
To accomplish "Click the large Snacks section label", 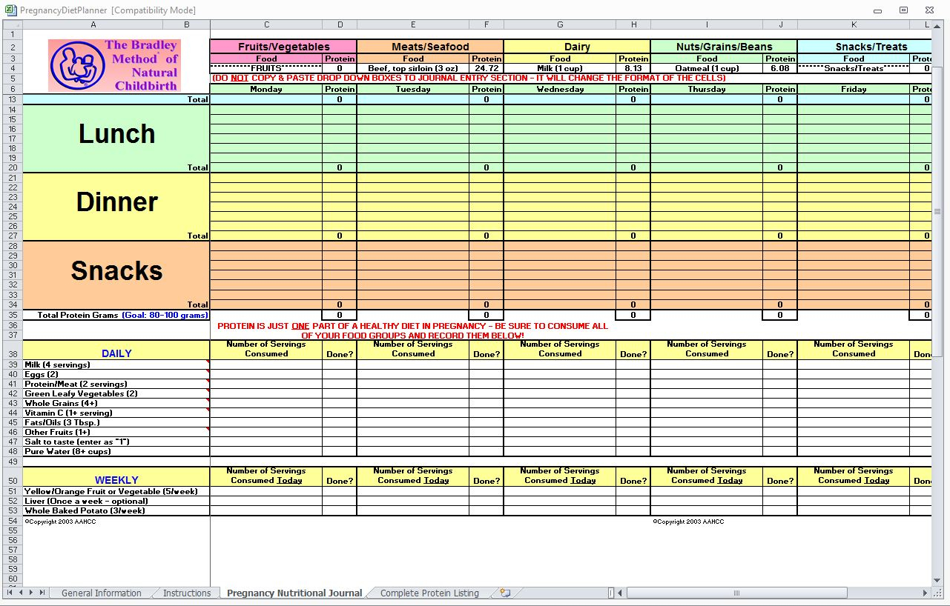I will (x=117, y=270).
